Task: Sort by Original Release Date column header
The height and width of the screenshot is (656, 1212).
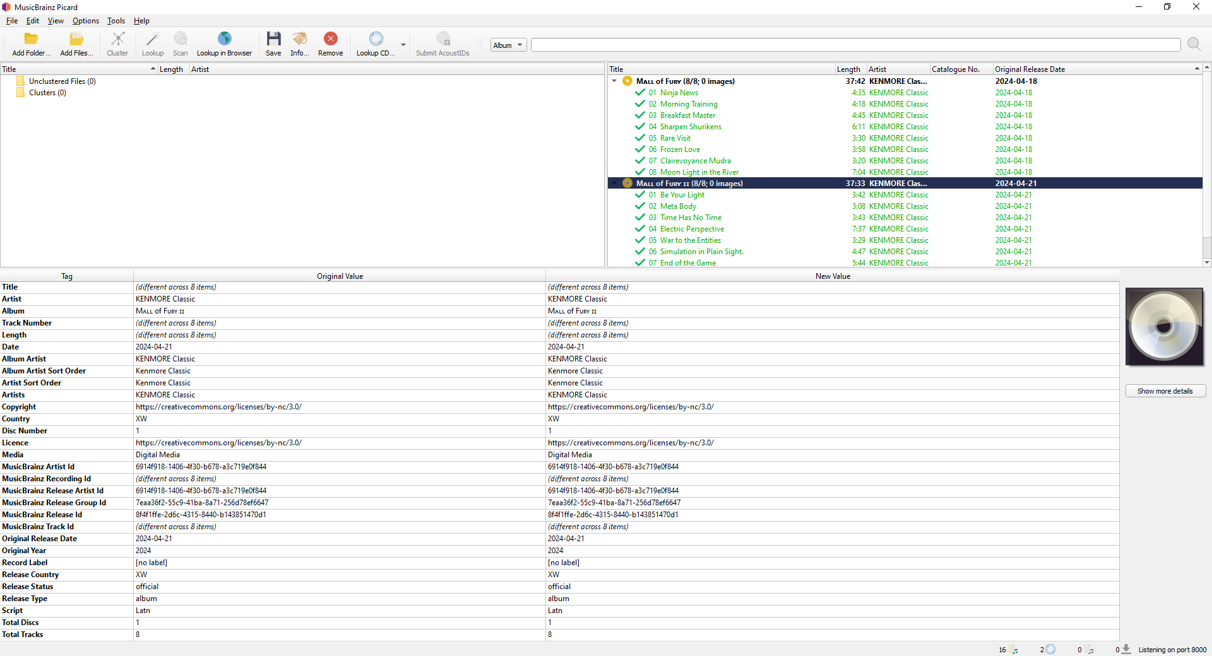Action: 1029,69
